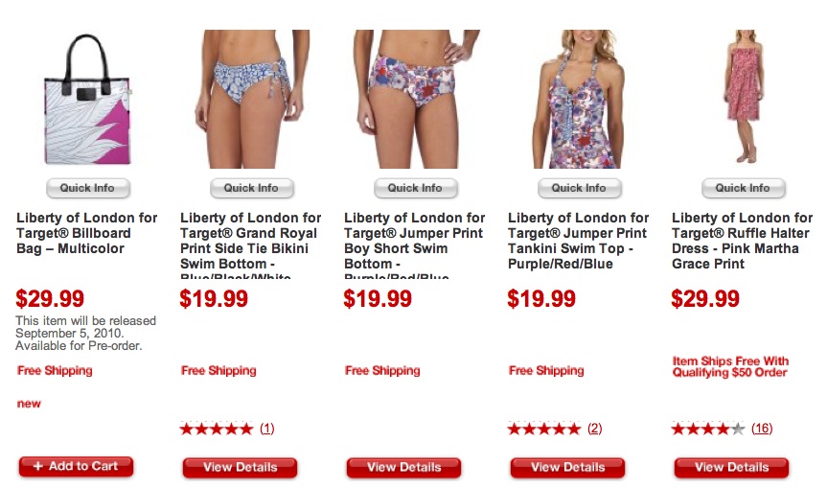
Task: View Details for Tankini Swim Top
Action: click(x=567, y=467)
